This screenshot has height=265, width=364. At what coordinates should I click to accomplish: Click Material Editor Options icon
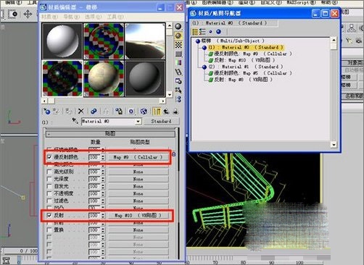(178, 81)
